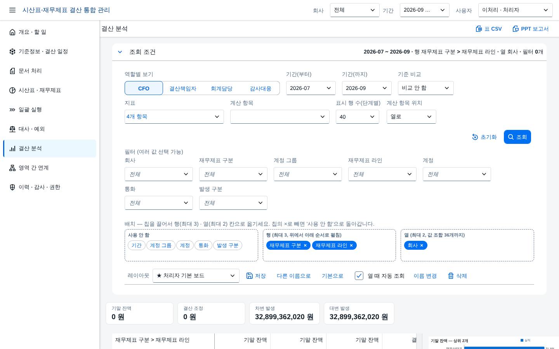
Task: Switch role view to 결산책임자
Action: click(183, 88)
